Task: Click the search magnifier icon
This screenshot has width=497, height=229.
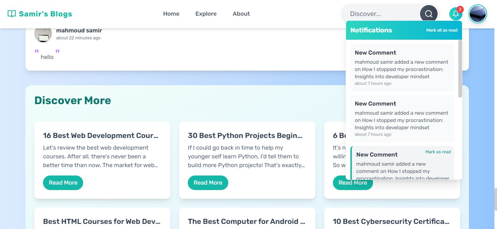Action: (x=428, y=14)
